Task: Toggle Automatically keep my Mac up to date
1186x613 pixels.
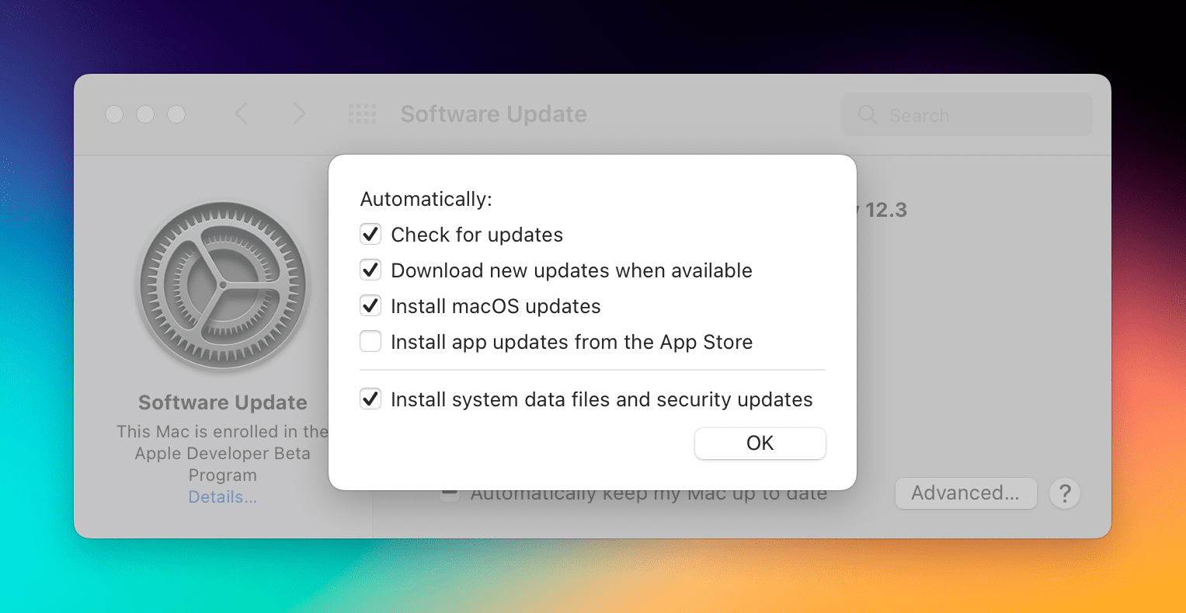Action: 450,494
